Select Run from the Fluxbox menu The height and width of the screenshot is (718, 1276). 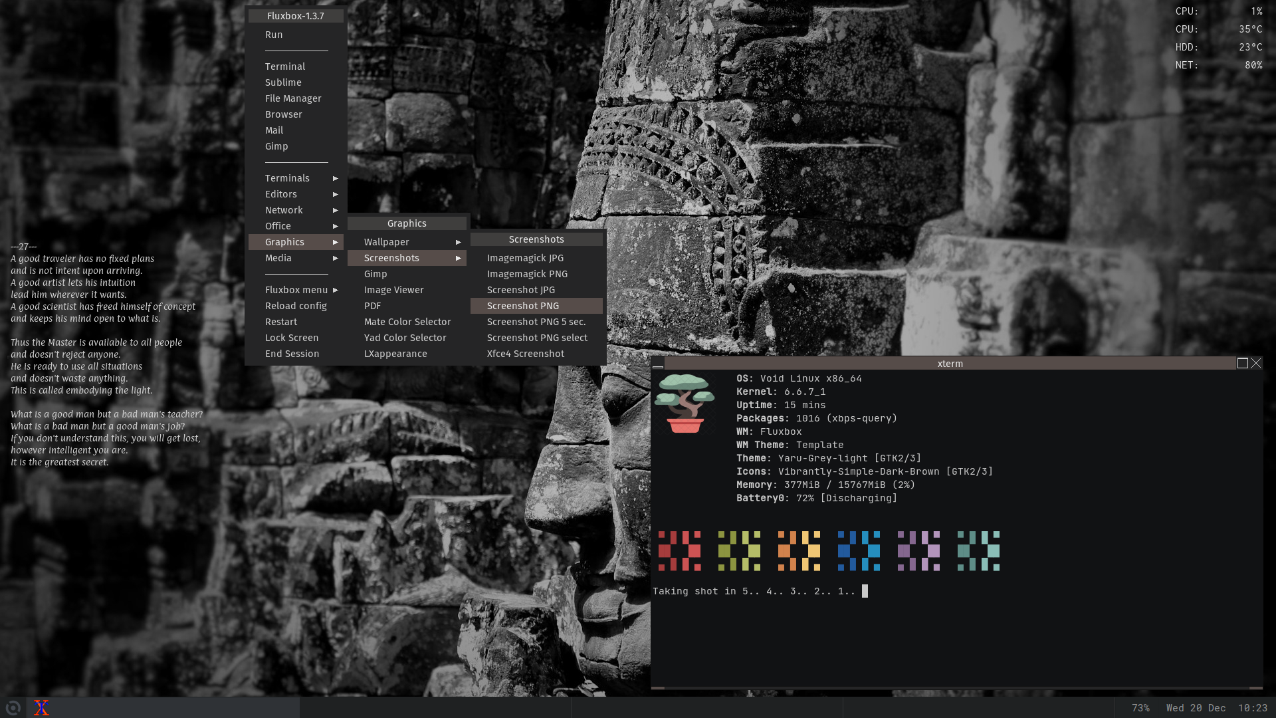coord(296,35)
